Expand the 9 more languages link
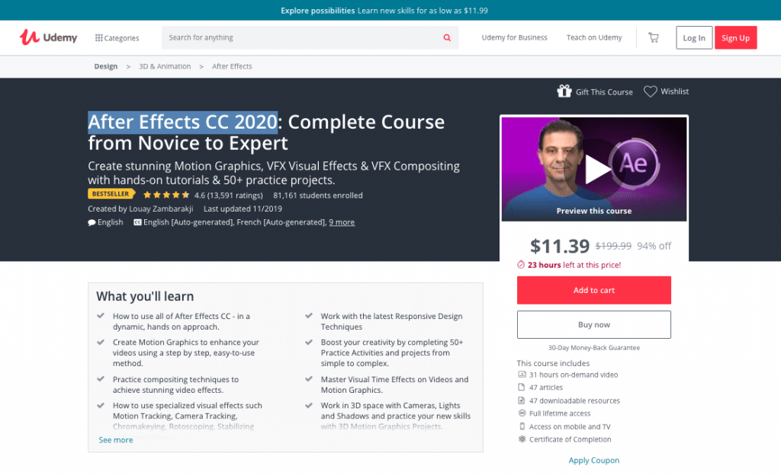 pos(341,222)
